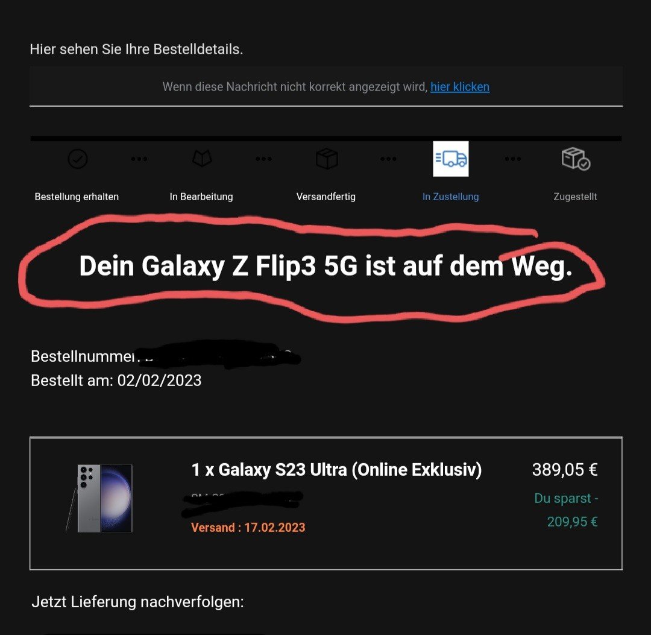The width and height of the screenshot is (651, 635).
Task: Click the In Bearbeitung open box icon
Action: pyautogui.click(x=202, y=158)
